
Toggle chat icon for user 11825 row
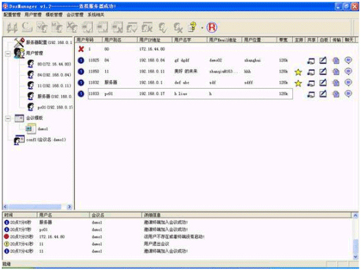click(348, 61)
